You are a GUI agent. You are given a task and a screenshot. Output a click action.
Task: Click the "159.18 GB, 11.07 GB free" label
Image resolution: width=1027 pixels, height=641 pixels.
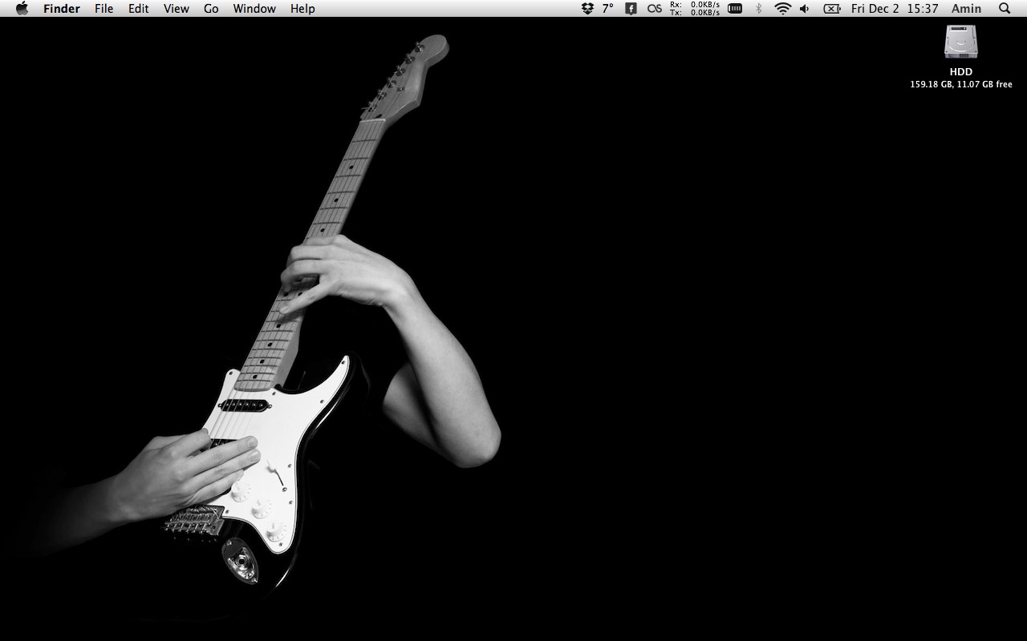pyautogui.click(x=961, y=84)
